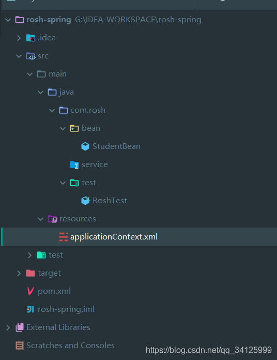Click the pom.xml Maven icon
The image size is (277, 360).
[x=30, y=291]
